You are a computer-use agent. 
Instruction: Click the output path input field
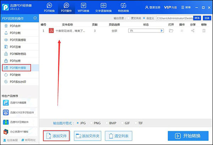tap(175, 18)
